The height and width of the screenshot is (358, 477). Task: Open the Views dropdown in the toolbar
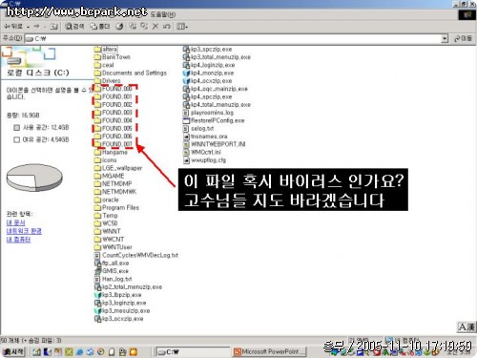(182, 27)
